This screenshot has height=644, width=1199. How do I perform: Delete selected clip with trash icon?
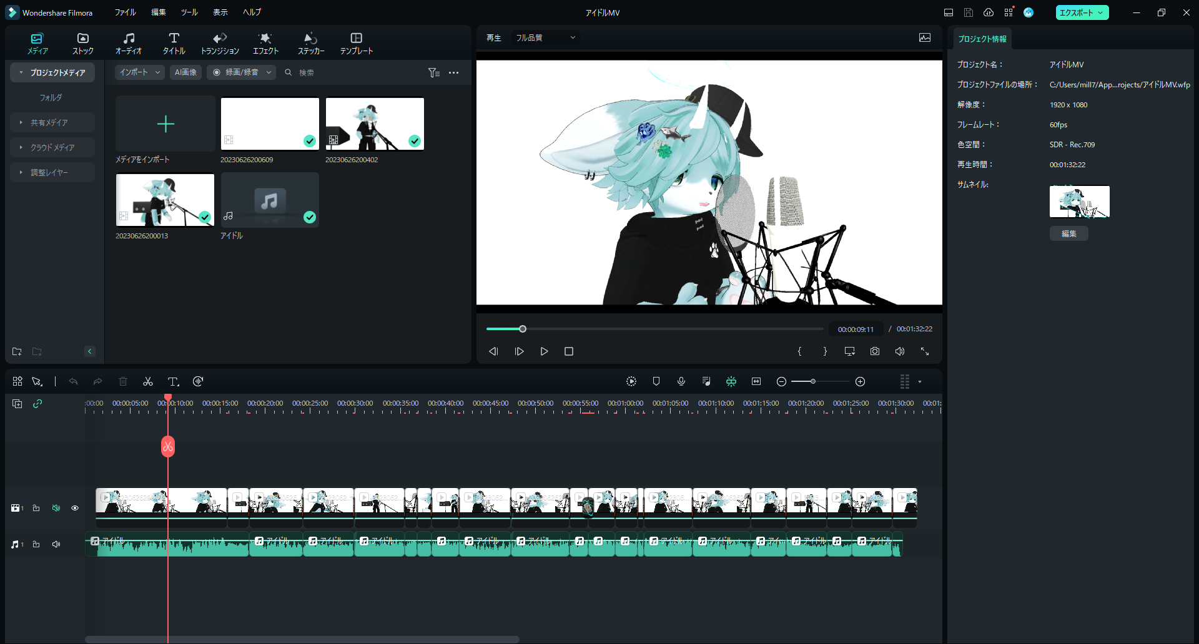(x=123, y=381)
